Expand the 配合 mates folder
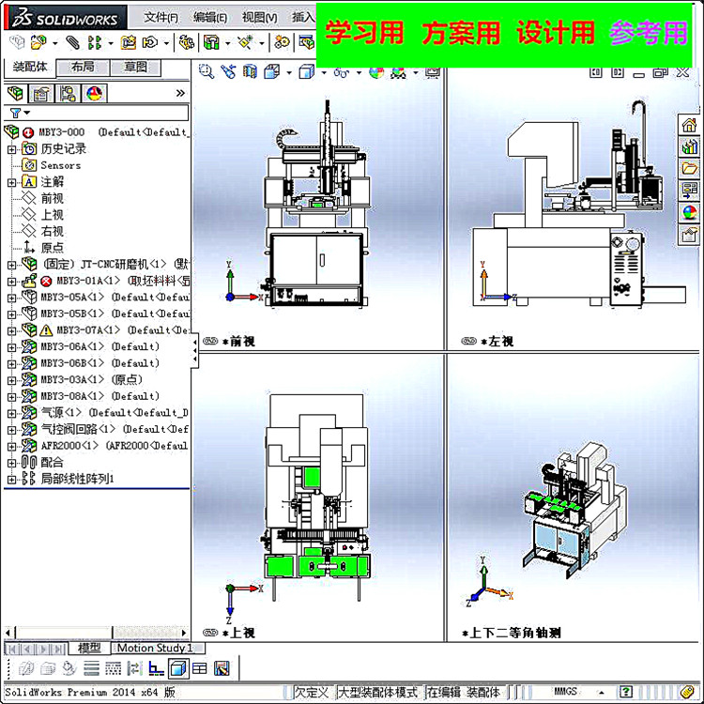Image resolution: width=704 pixels, height=704 pixels. 11,463
